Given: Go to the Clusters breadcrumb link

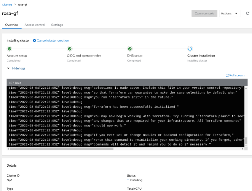Looking at the screenshot, I should [7, 5].
